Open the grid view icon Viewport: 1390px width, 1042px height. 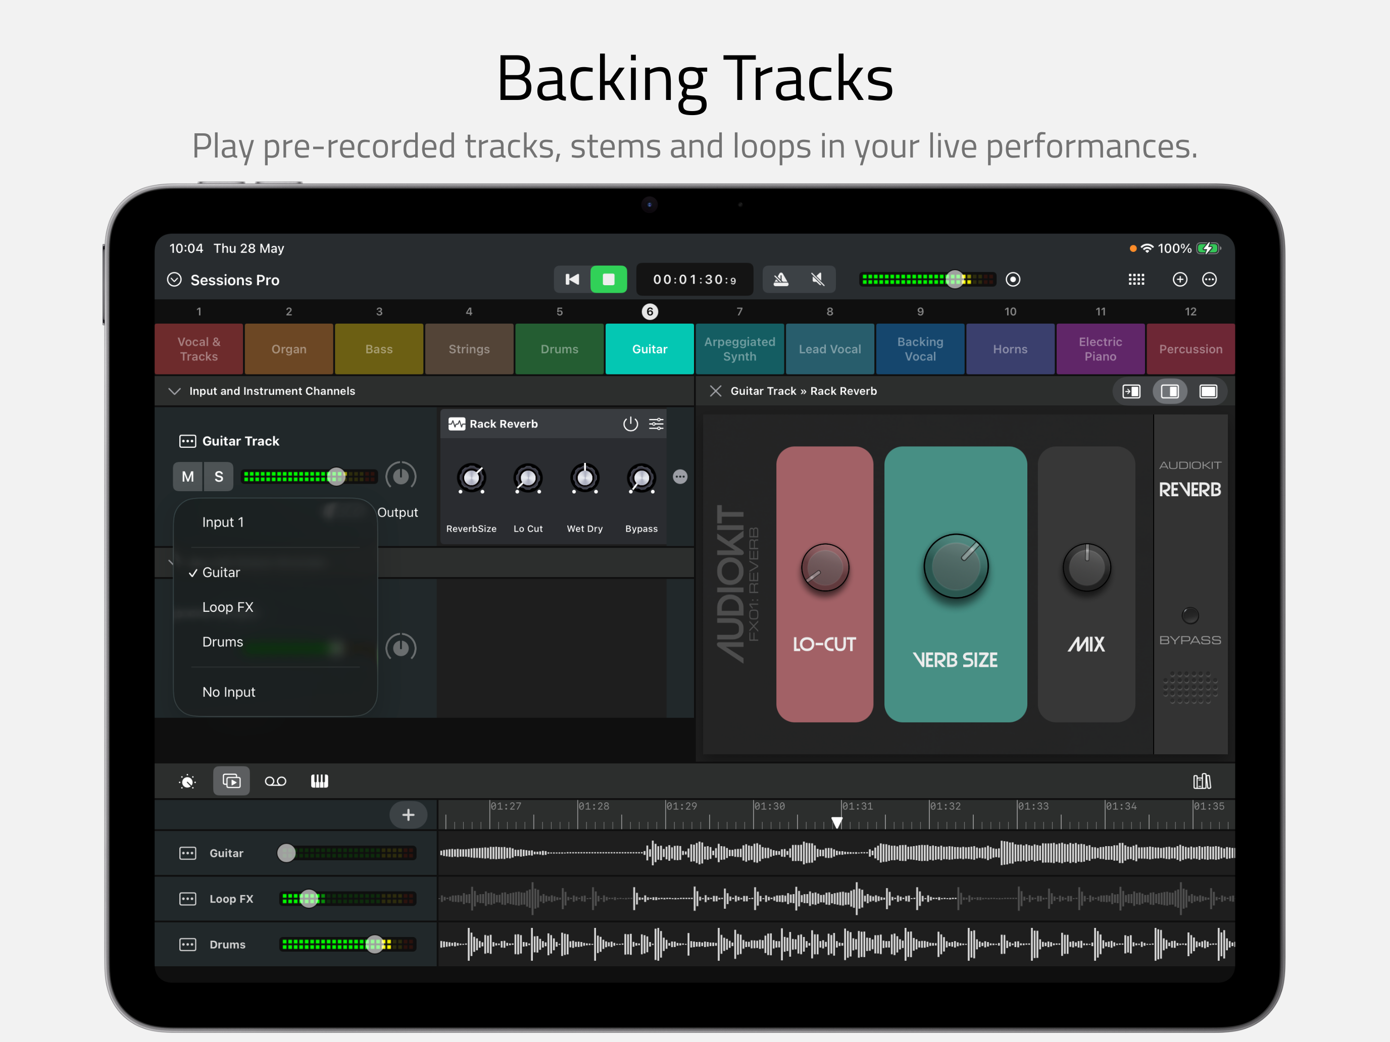[x=1136, y=280]
